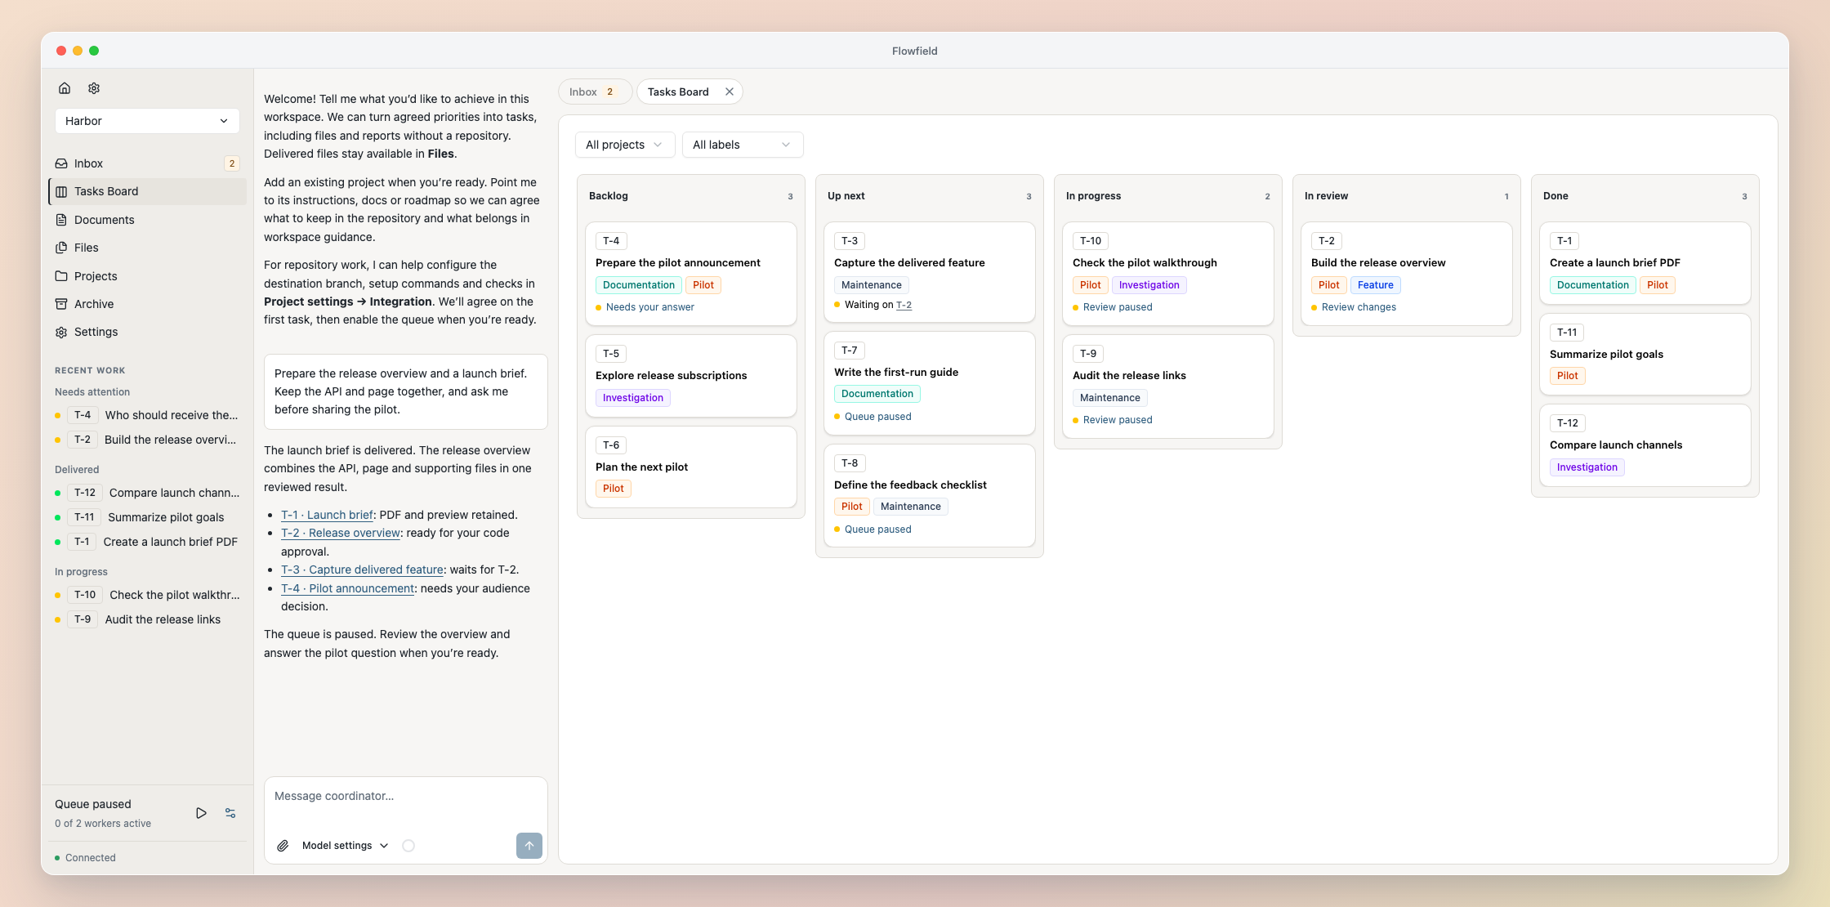Open the T-4 · Pilot announcement link
Viewport: 1830px width, 907px height.
[x=347, y=588]
